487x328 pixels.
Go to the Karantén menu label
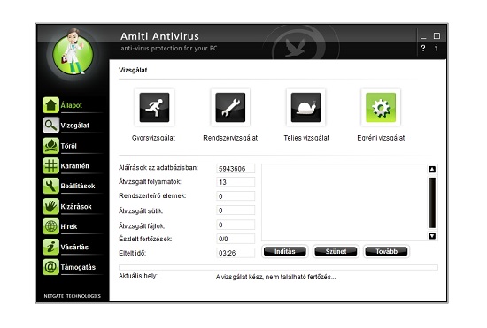tap(75, 166)
